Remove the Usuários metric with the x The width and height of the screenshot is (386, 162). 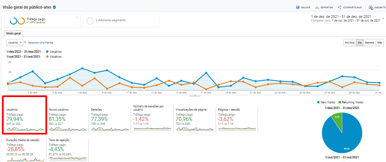(x=25, y=42)
